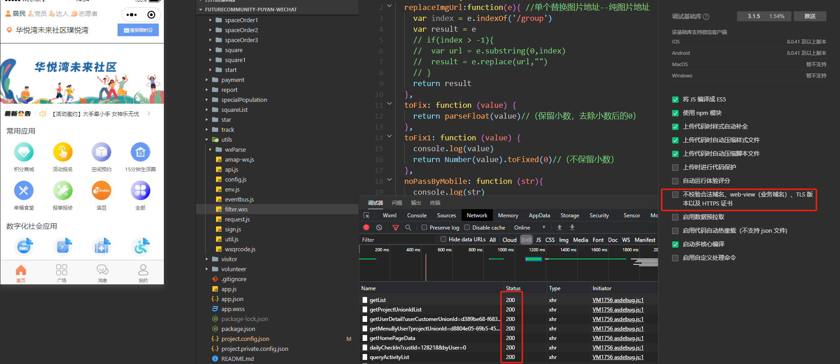The height and width of the screenshot is (364, 840).
Task: Open network search with magnifier icon
Action: 408,228
